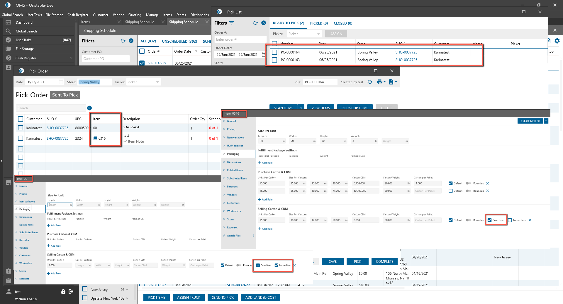
Task: Uncheck Case Item for item 0316
Action: click(489, 220)
